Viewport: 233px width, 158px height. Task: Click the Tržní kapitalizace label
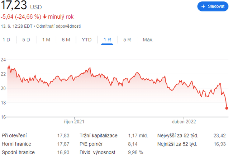[98, 136]
